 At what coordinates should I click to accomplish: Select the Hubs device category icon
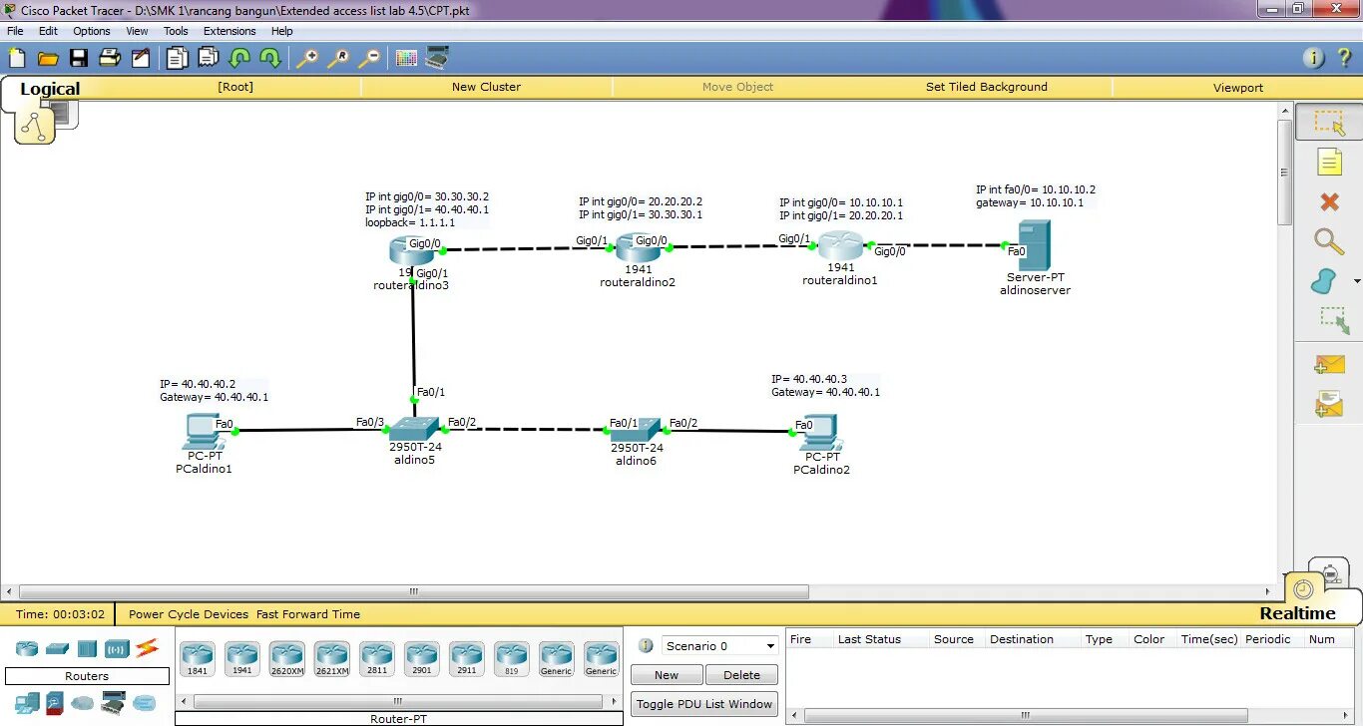point(87,649)
